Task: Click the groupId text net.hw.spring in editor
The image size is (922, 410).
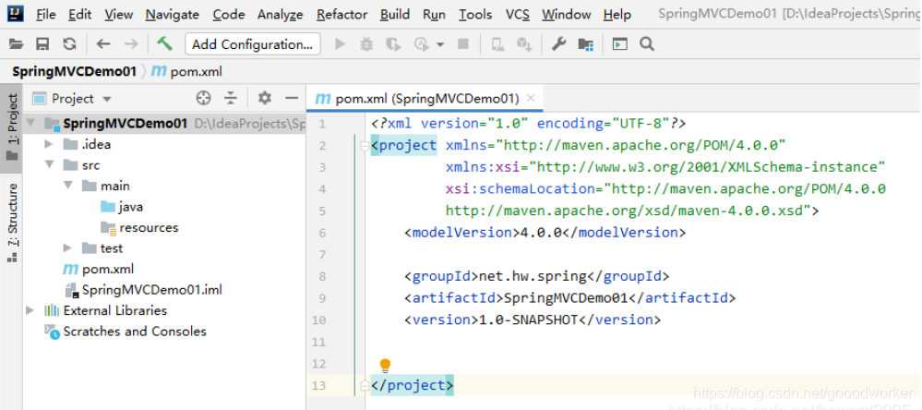Action: tap(533, 276)
